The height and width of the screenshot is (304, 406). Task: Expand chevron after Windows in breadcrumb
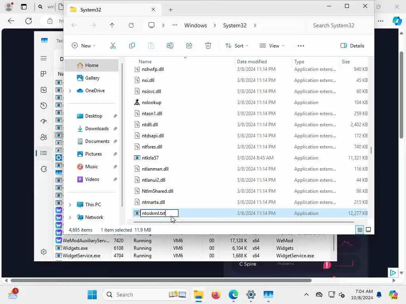[214, 25]
